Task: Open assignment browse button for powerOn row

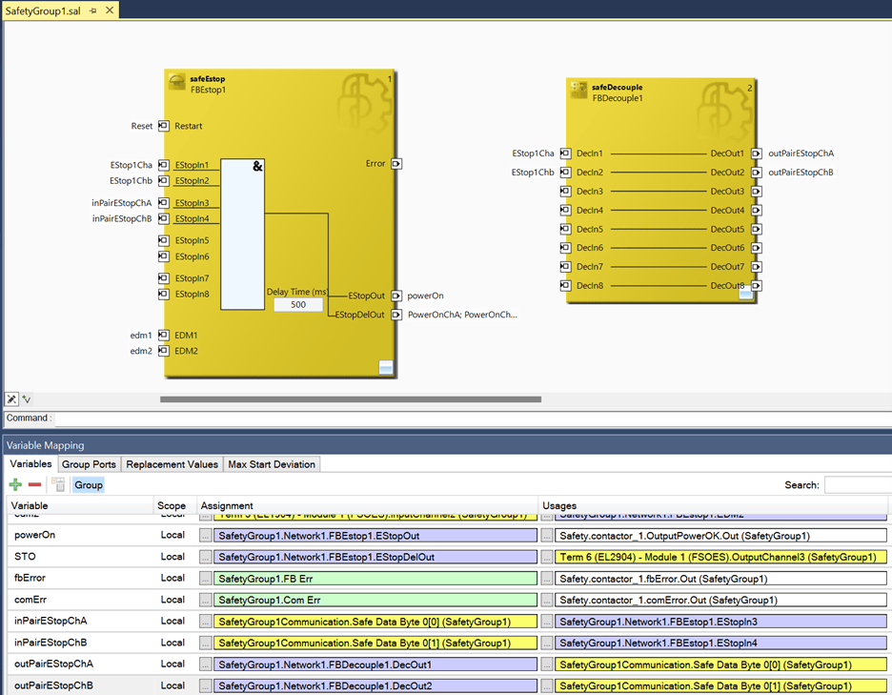Action: click(205, 536)
